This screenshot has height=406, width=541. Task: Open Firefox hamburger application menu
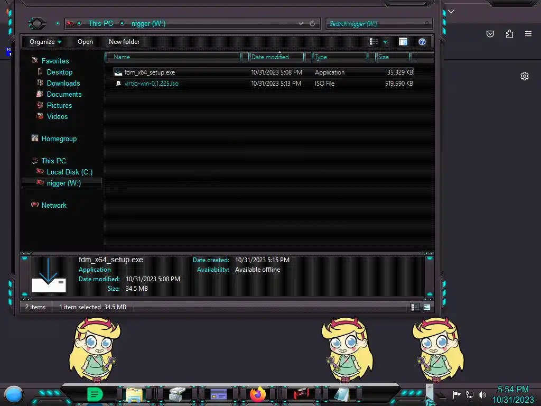coord(528,34)
